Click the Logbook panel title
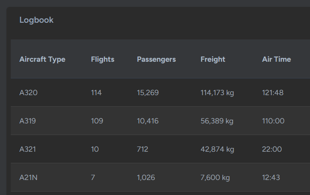Viewport: 310px width, 195px height. pos(36,20)
